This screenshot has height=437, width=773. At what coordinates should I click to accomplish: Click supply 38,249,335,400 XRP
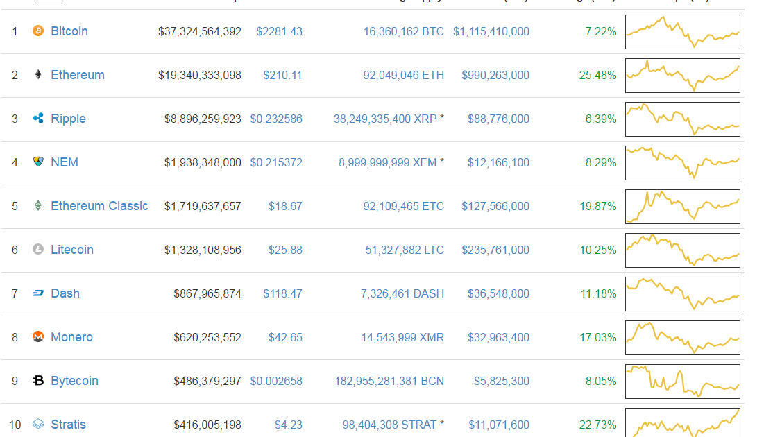[385, 119]
